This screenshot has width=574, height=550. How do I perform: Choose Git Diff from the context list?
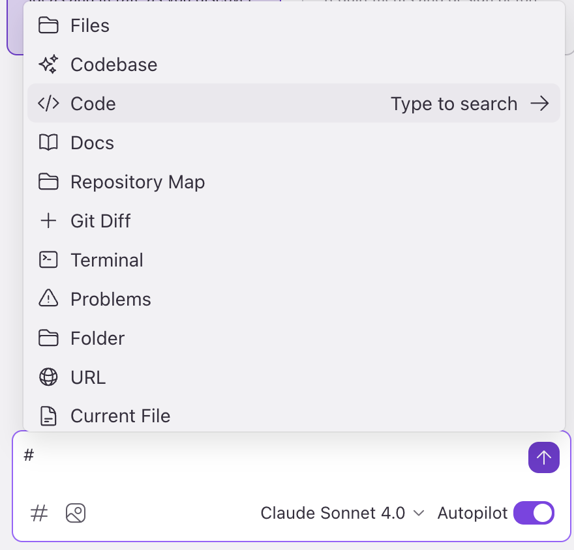(294, 221)
